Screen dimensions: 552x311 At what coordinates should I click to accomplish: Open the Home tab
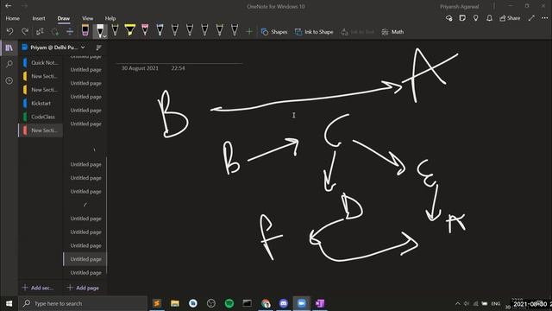[13, 18]
